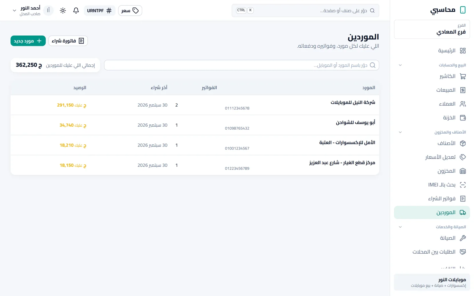
Task: Click الرصيد column header
Action: 80,88
